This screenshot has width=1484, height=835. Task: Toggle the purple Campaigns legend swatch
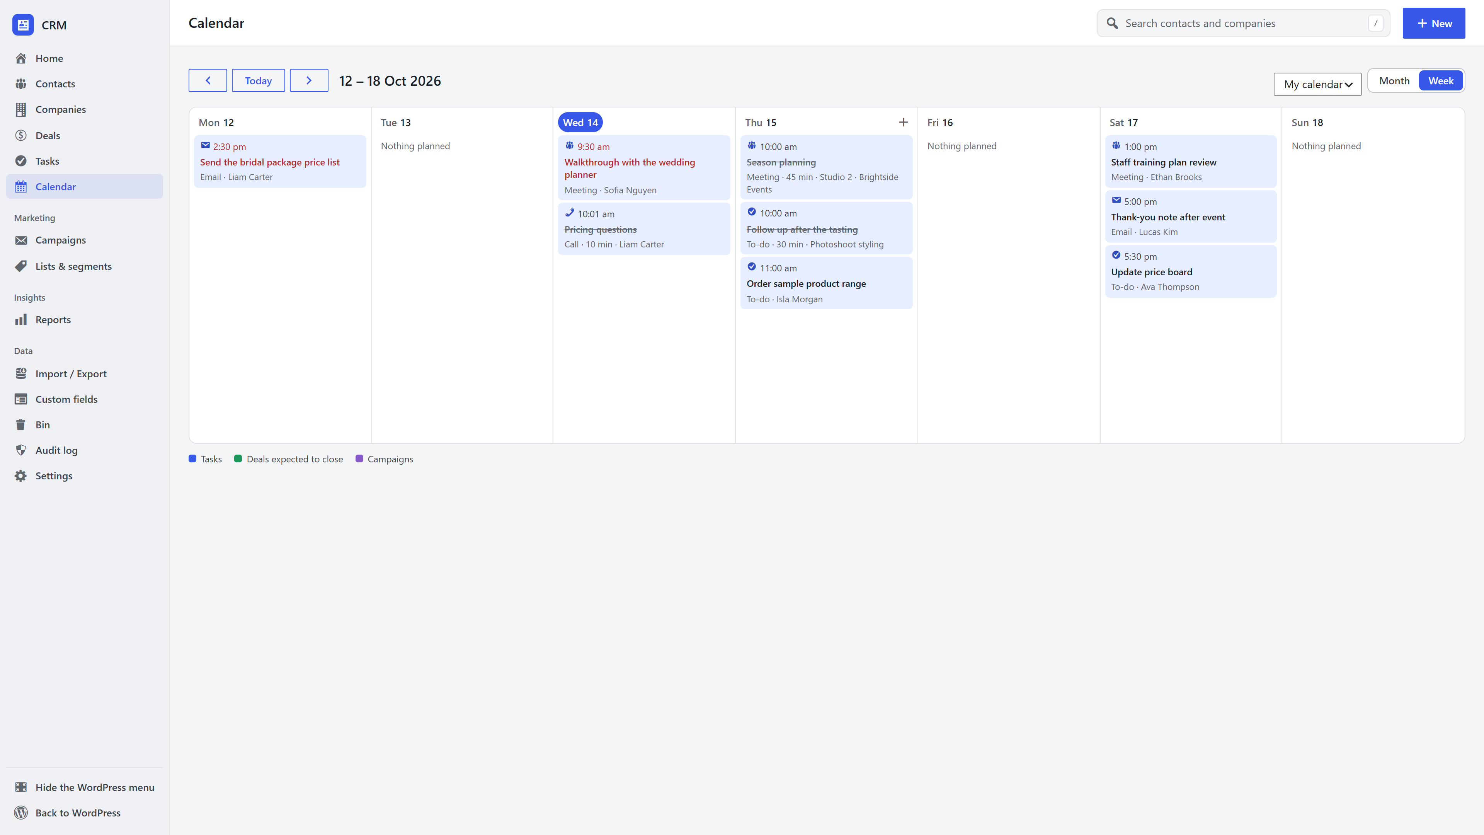(x=359, y=459)
